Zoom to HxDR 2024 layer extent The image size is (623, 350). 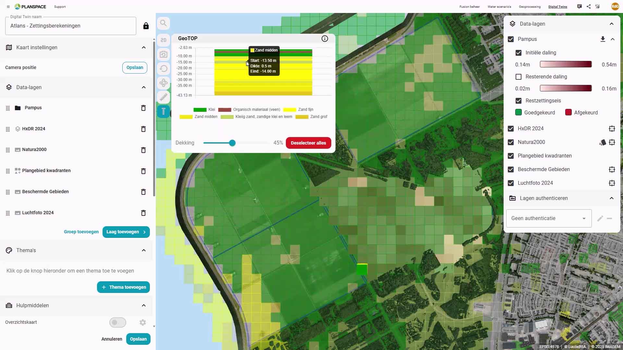point(612,129)
